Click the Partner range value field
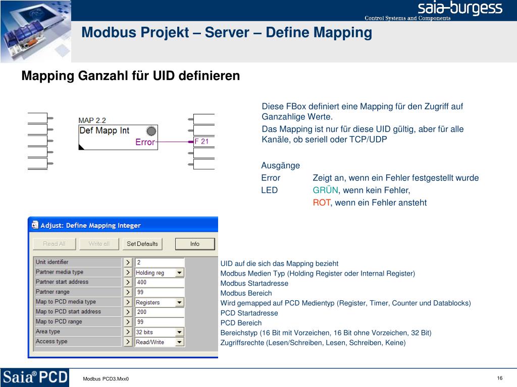The image size is (517, 387). (160, 292)
